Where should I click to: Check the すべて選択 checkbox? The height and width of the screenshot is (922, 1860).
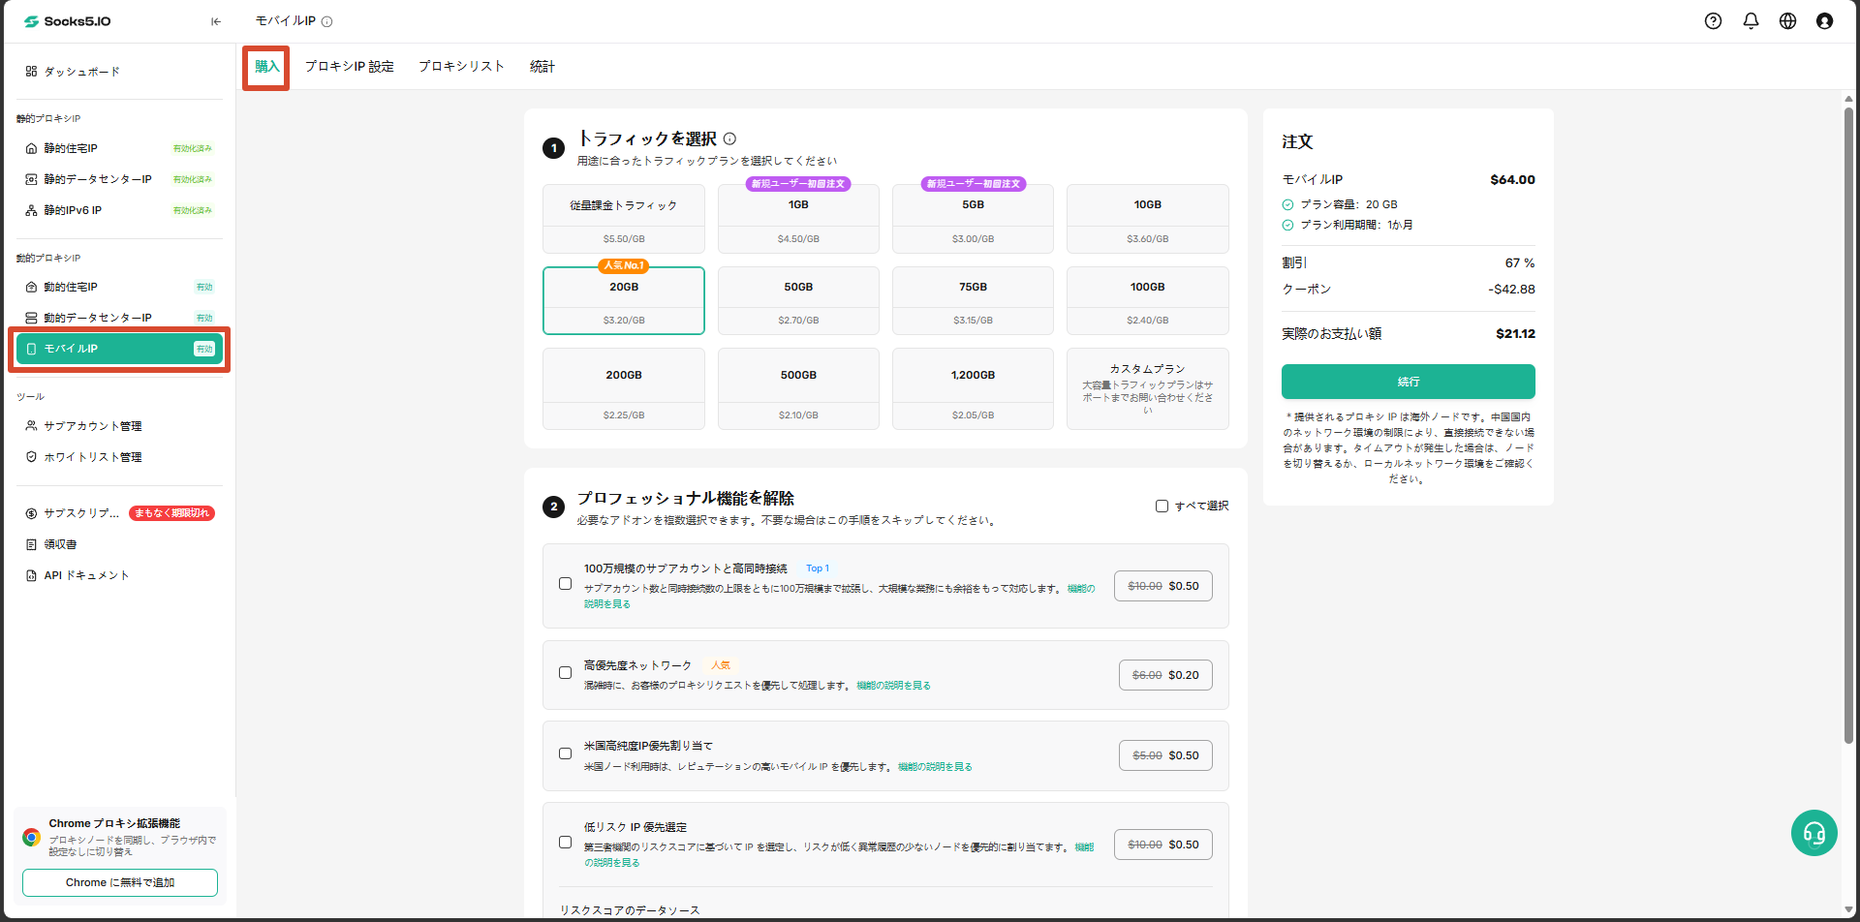[x=1162, y=506]
